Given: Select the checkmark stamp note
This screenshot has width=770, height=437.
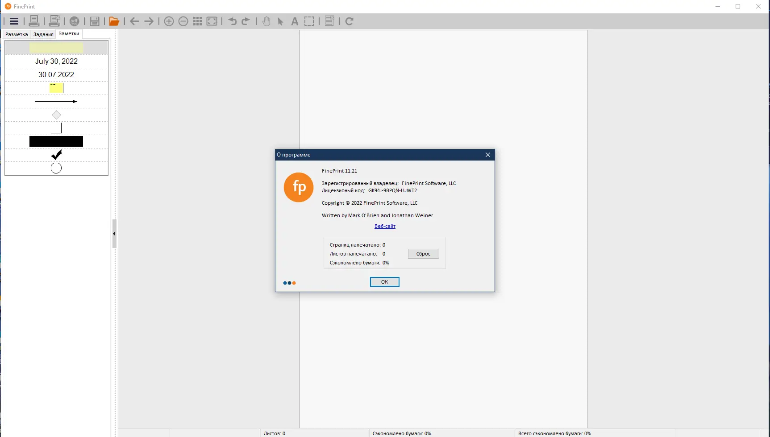Looking at the screenshot, I should tap(56, 155).
